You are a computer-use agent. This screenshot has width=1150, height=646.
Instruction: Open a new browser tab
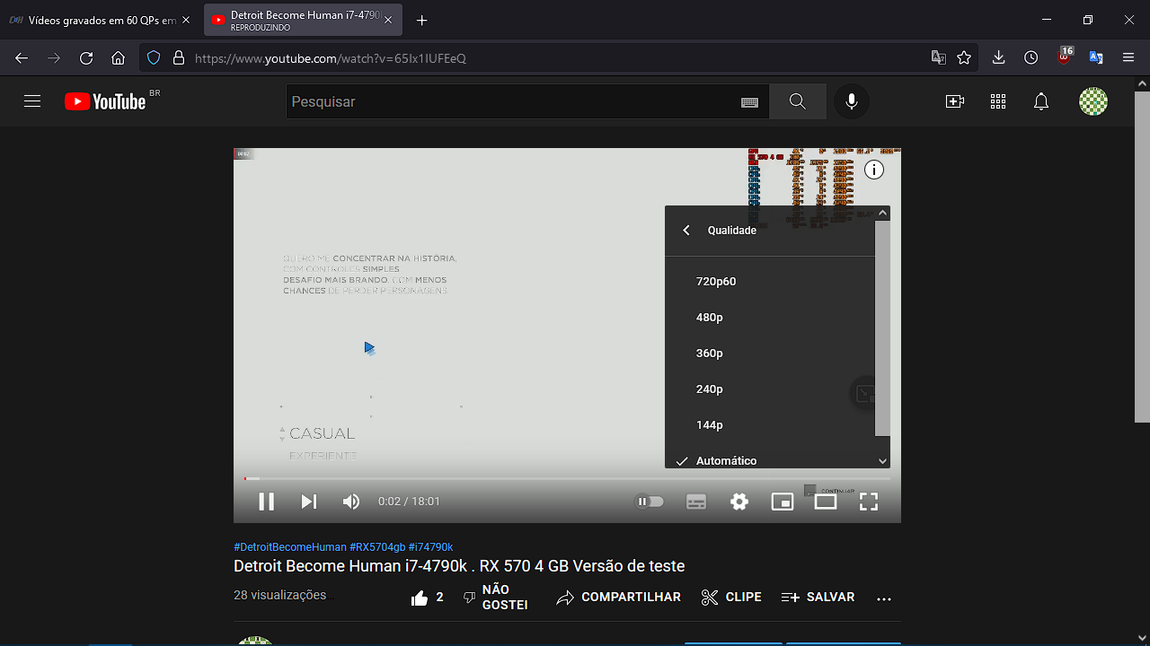422,20
